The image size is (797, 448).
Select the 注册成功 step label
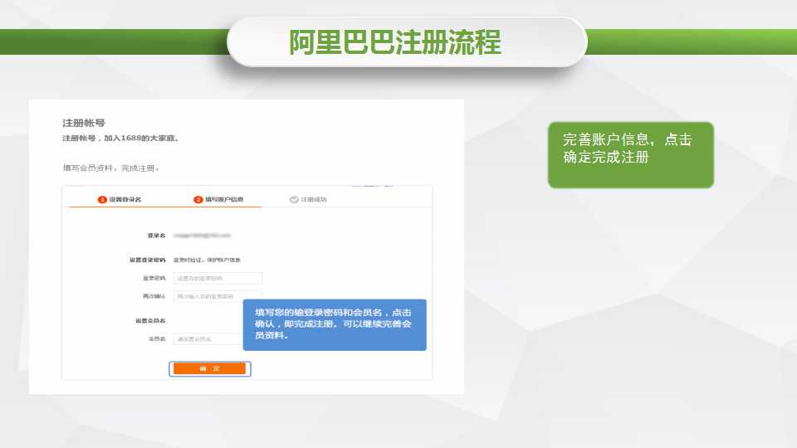314,200
